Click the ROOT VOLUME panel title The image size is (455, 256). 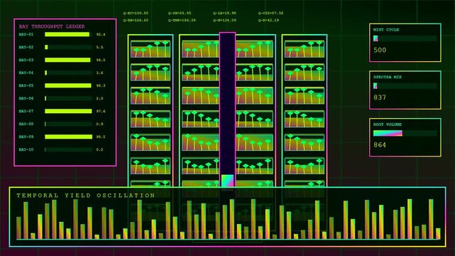tap(388, 124)
